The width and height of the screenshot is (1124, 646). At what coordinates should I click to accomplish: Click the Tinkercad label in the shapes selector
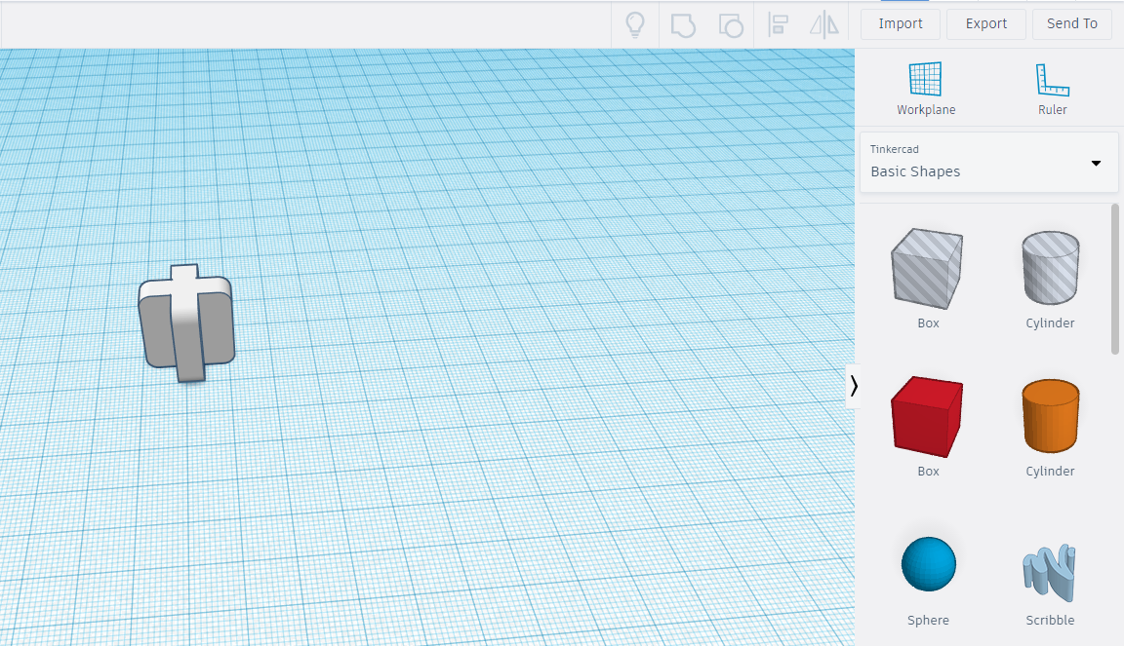coord(894,149)
